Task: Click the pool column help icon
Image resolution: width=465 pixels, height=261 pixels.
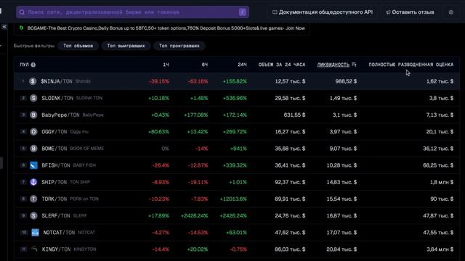Action: (33, 65)
